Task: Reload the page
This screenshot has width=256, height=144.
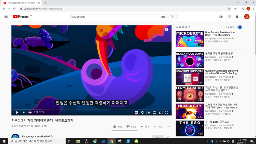Action: tap(14, 9)
